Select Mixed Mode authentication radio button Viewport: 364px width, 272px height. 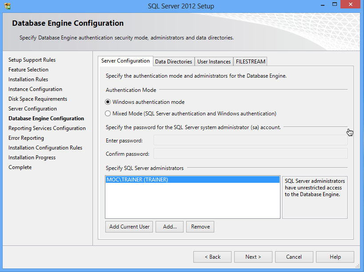point(108,114)
